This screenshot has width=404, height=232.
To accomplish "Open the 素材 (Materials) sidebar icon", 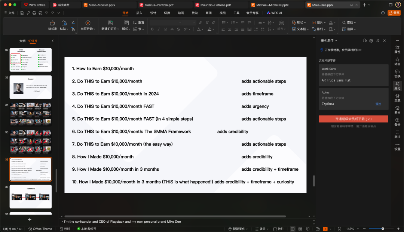I will click(x=397, y=110).
